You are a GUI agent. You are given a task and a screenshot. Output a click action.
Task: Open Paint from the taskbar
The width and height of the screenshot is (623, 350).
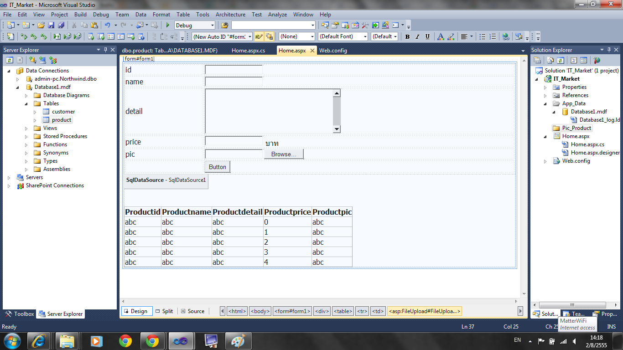(x=238, y=340)
